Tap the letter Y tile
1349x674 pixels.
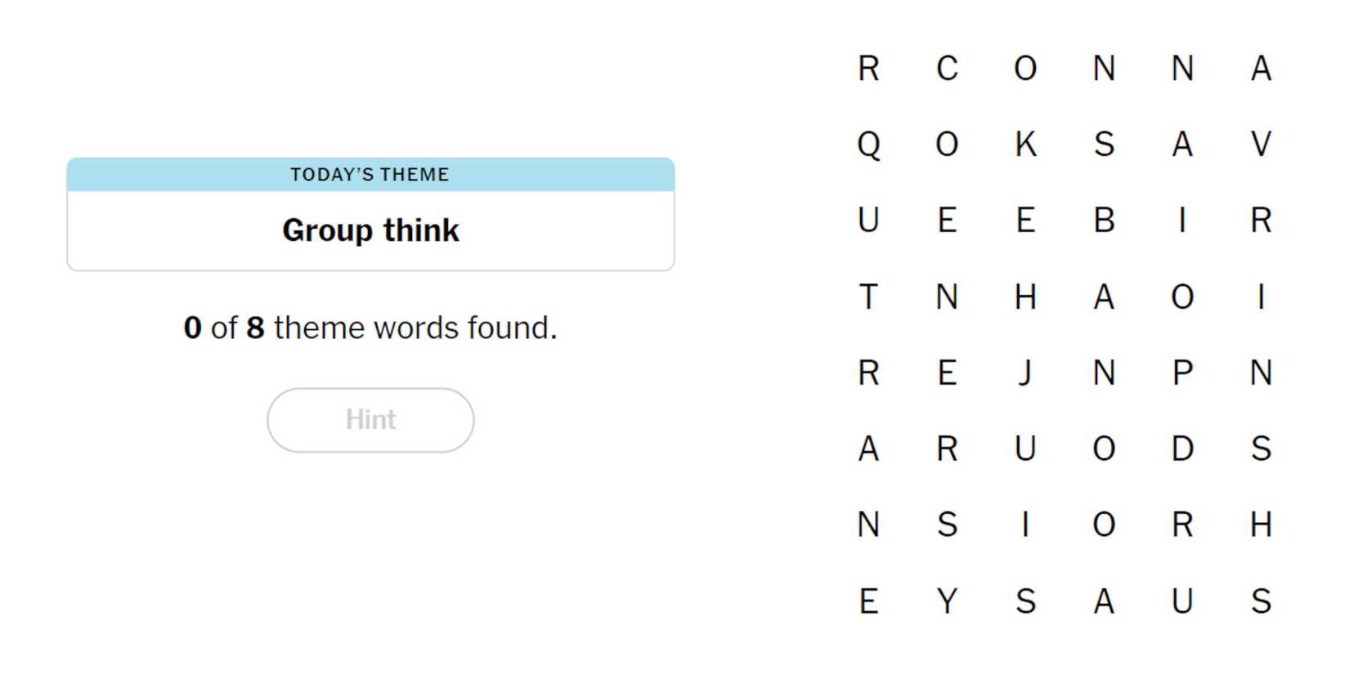coord(947,601)
